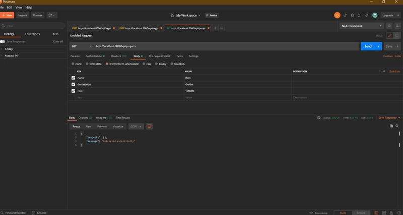Click the plus icon to add new tab
Screen dimensions: 403x215
[215, 28]
